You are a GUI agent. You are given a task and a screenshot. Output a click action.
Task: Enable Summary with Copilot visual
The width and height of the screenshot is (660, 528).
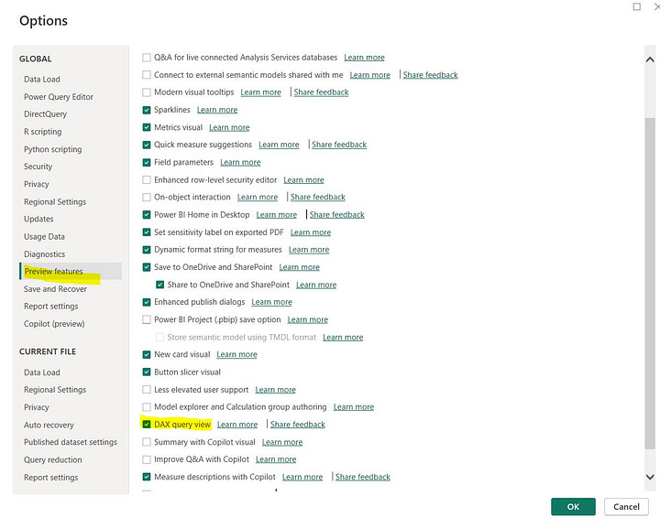(147, 442)
